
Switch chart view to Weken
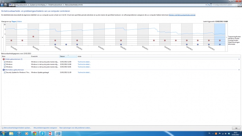point(20,21)
